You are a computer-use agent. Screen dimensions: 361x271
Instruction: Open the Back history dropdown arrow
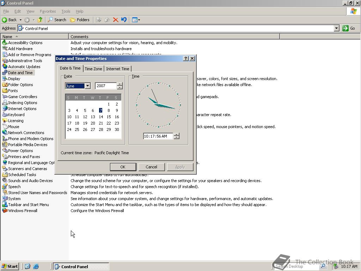pyautogui.click(x=20, y=20)
